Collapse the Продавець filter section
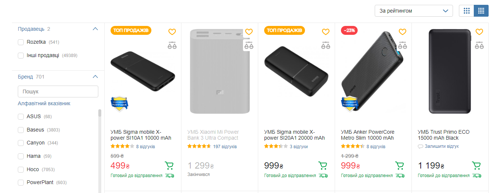Image resolution: width=499 pixels, height=193 pixels. 95,29
